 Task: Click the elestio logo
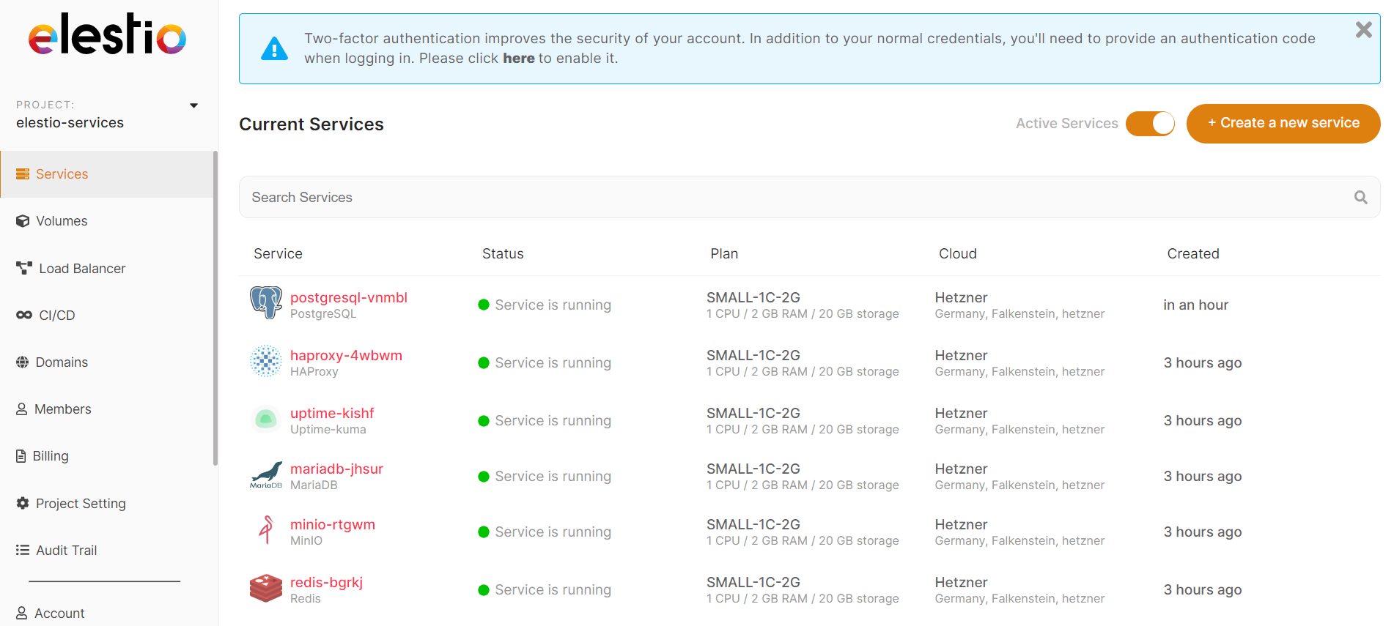click(x=107, y=35)
